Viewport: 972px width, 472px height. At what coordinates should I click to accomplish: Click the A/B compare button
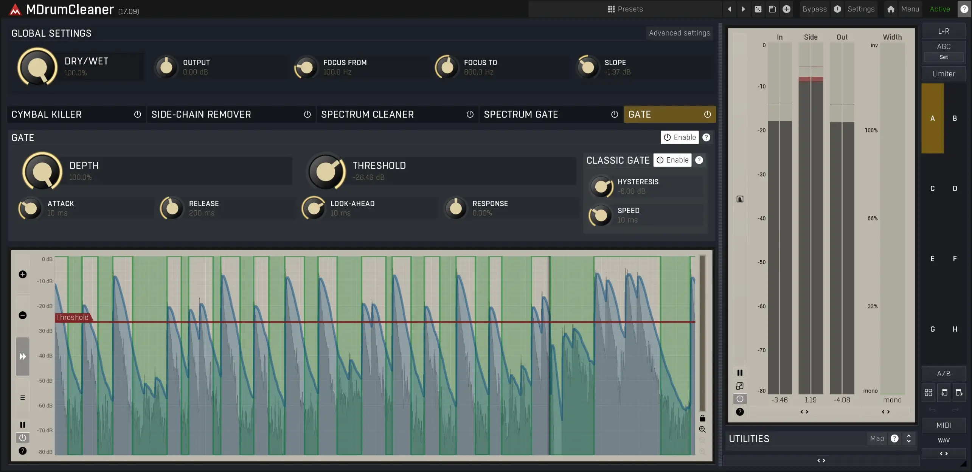click(943, 373)
